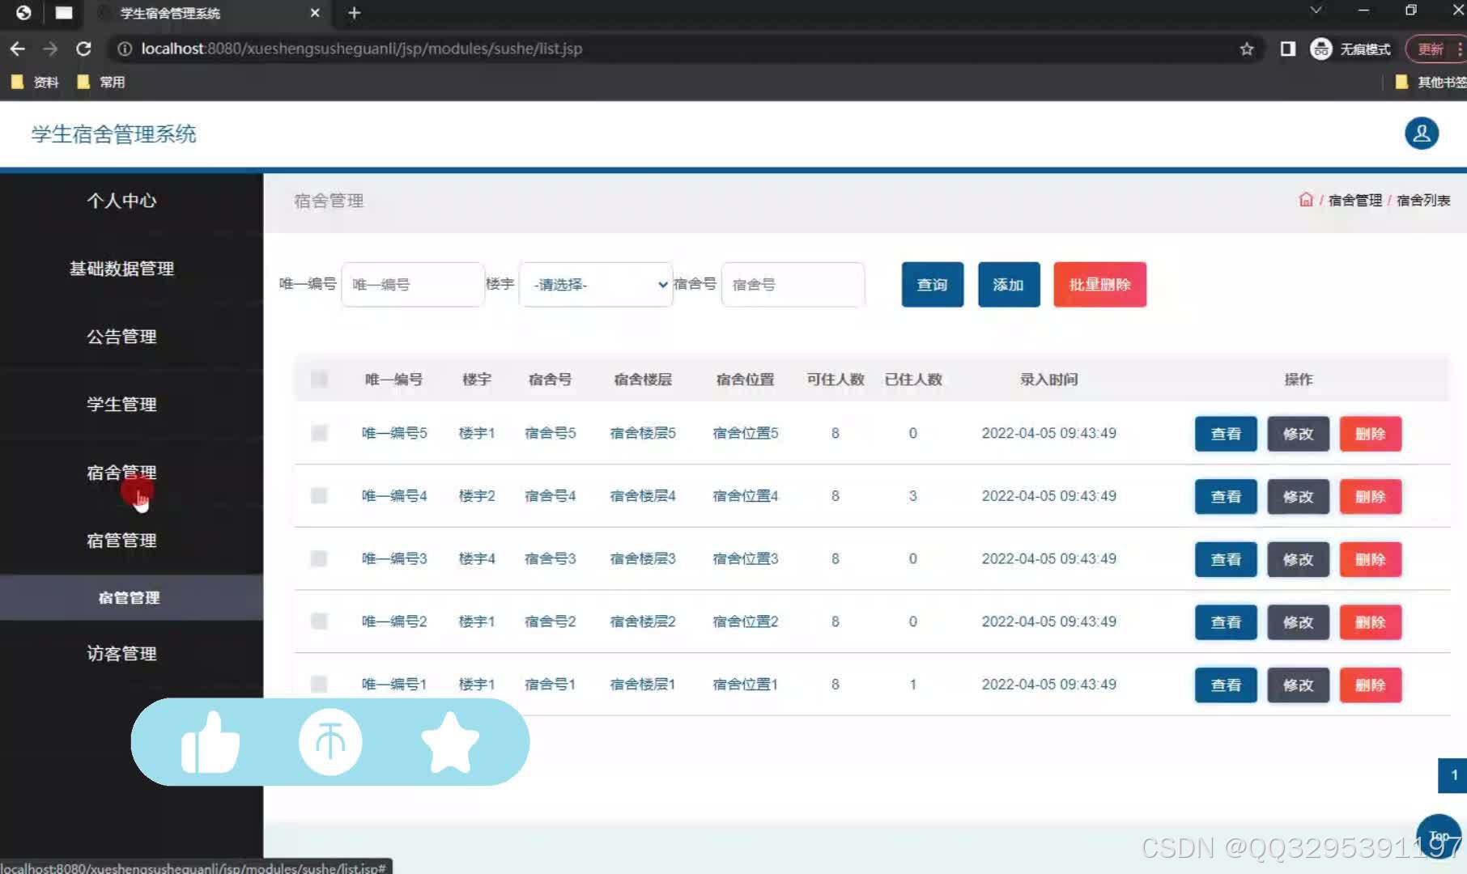Click the site info icon in address bar

pos(125,49)
